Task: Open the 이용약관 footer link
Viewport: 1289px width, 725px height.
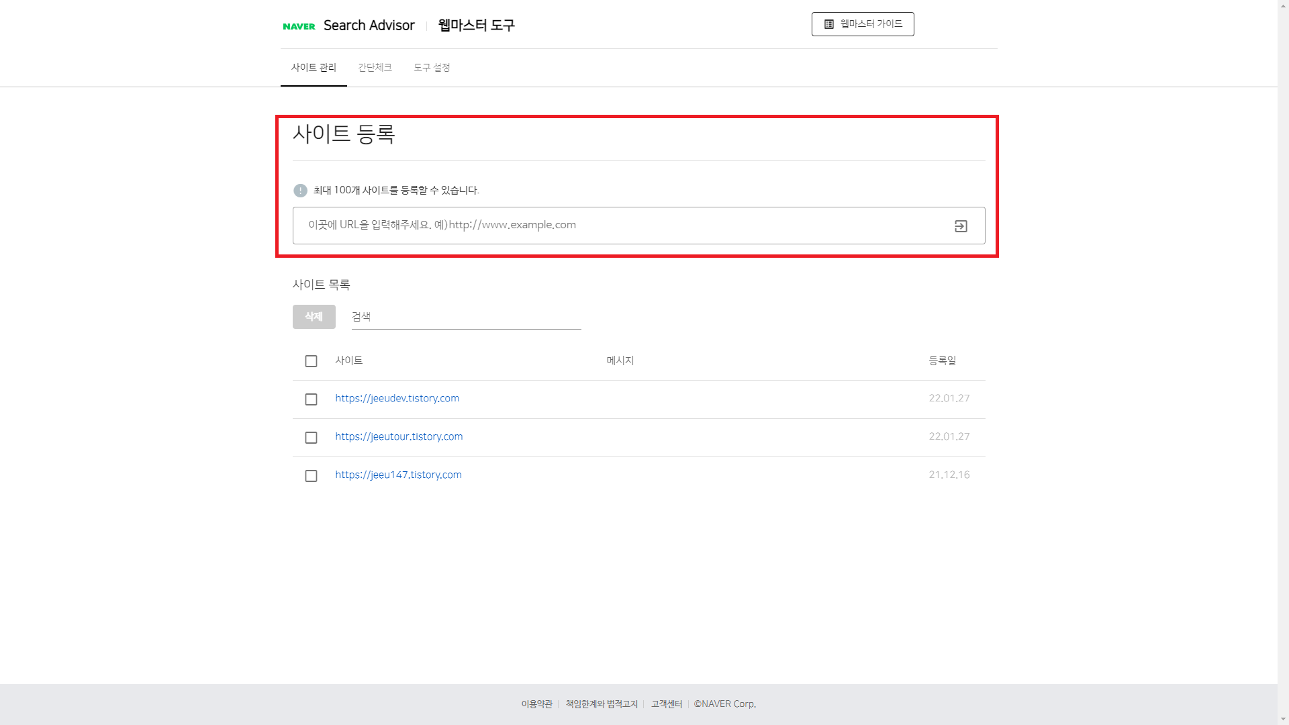Action: tap(536, 704)
